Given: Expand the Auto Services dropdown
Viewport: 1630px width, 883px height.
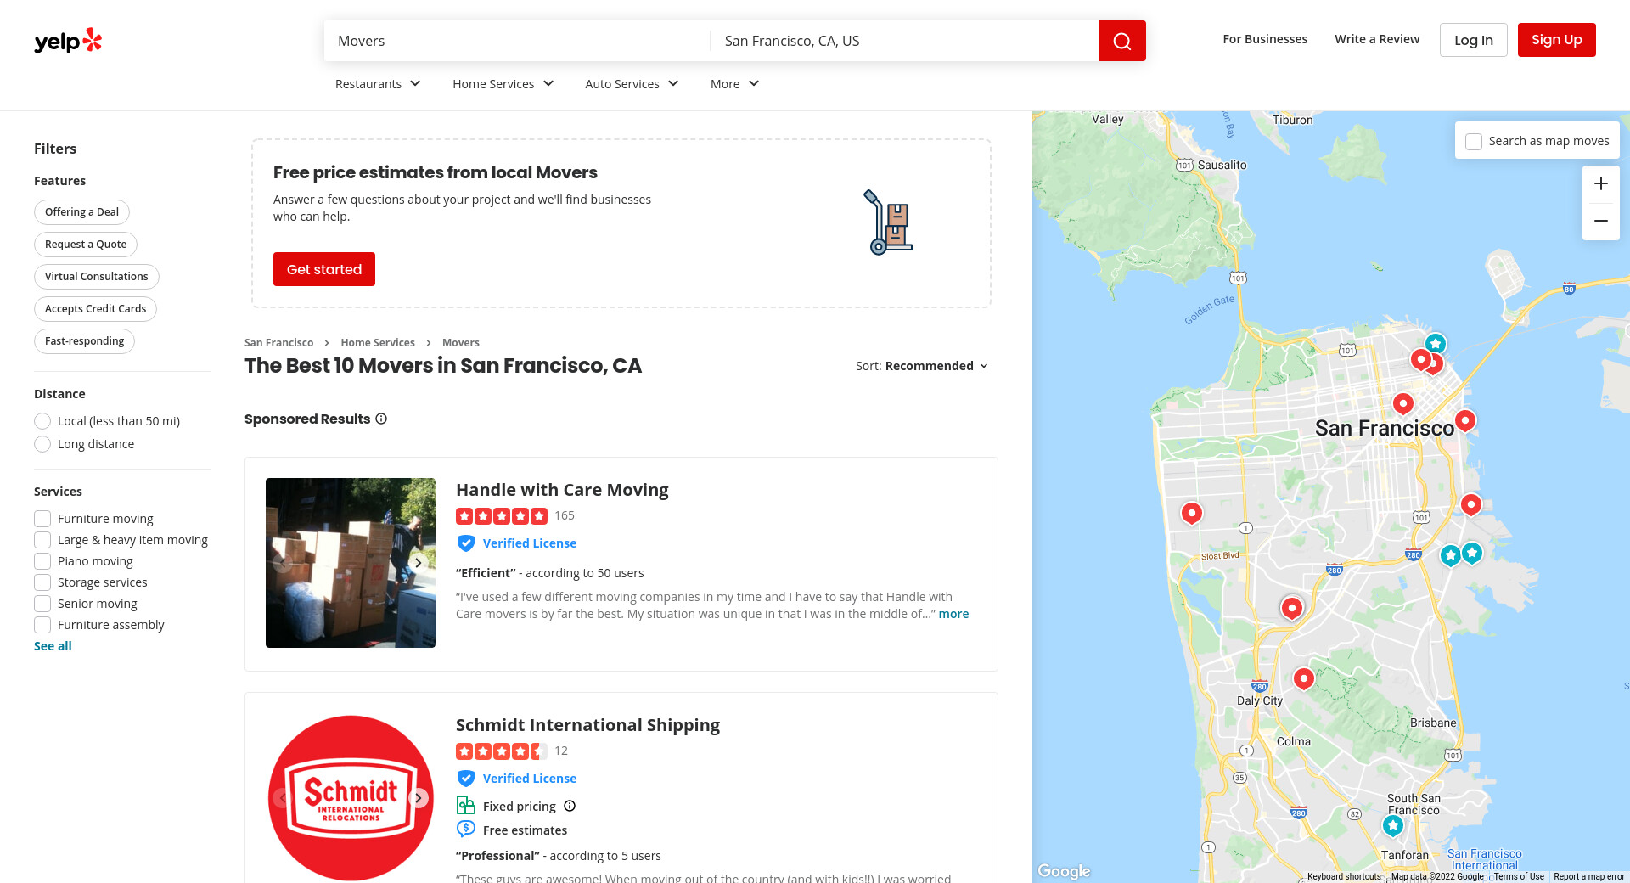Looking at the screenshot, I should coord(632,84).
